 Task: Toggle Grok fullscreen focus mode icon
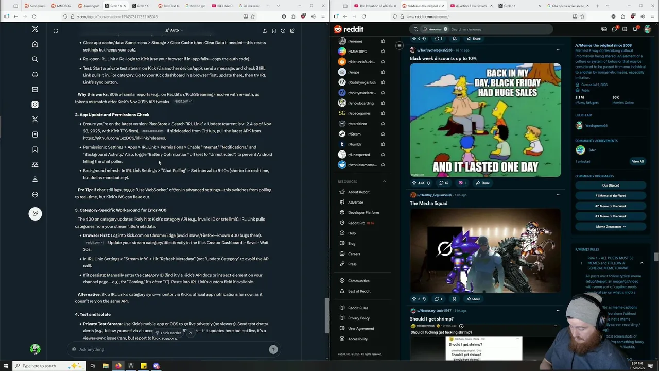(x=56, y=31)
